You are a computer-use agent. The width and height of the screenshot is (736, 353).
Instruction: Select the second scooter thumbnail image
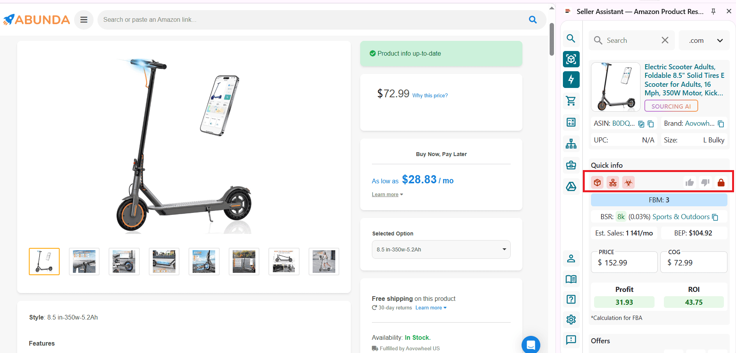click(x=84, y=261)
